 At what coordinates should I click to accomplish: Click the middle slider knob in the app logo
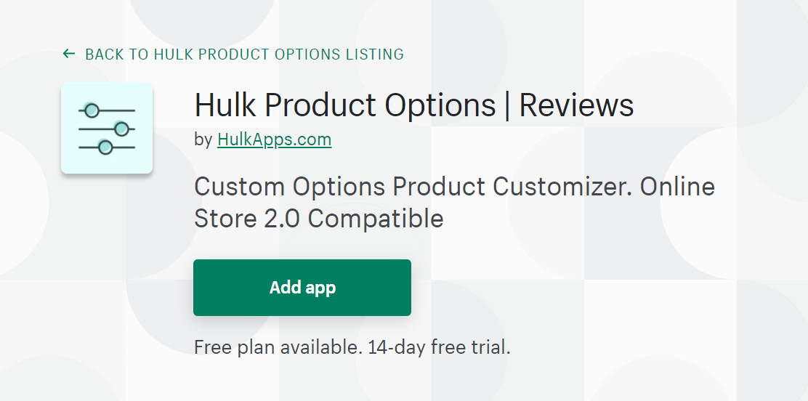pyautogui.click(x=121, y=129)
